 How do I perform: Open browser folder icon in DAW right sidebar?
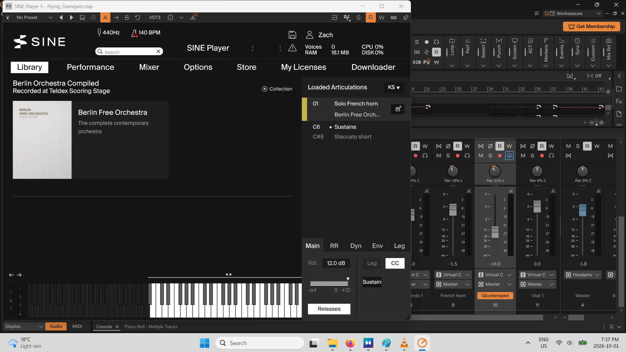pyautogui.click(x=619, y=89)
